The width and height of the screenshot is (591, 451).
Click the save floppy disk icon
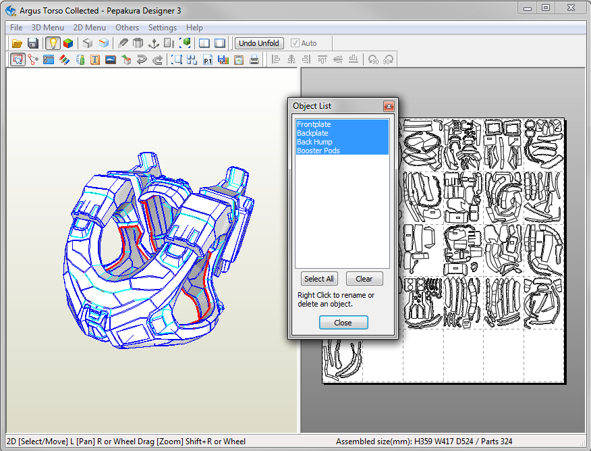click(32, 43)
